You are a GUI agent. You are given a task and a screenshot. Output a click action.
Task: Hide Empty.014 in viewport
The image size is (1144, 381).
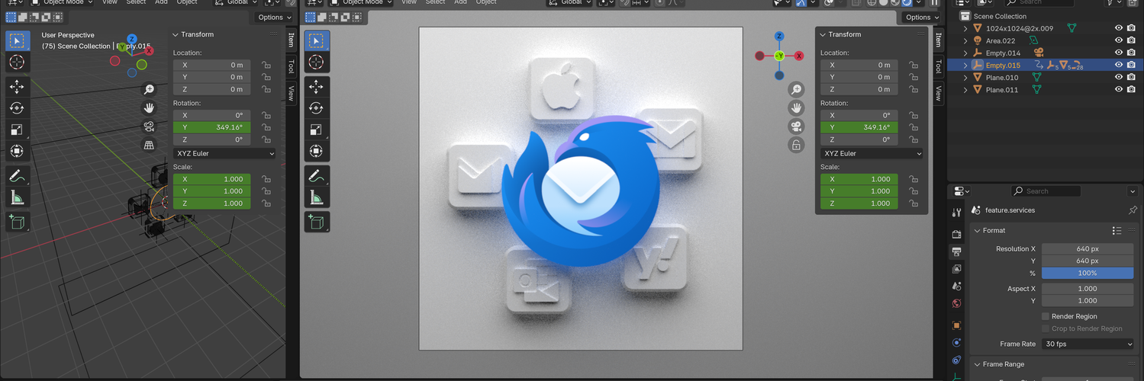pyautogui.click(x=1119, y=53)
